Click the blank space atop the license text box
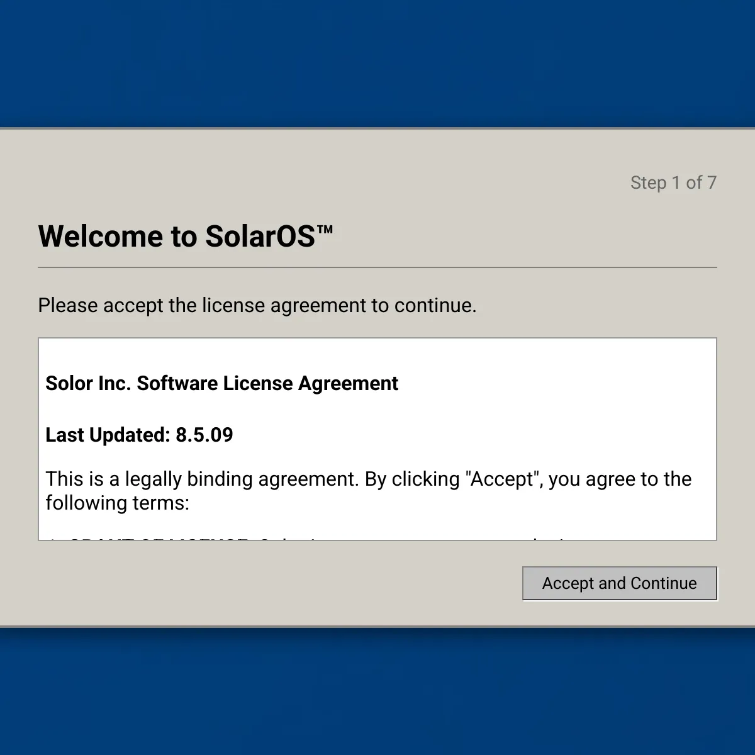 pos(377,354)
